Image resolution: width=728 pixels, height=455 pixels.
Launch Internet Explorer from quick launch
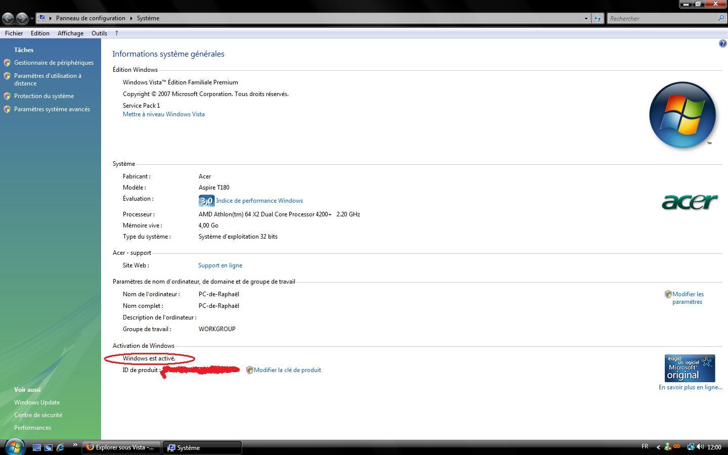tap(60, 447)
